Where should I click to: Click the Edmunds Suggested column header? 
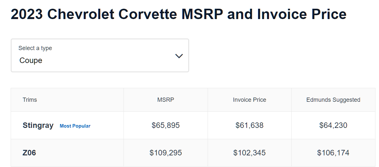[333, 100]
